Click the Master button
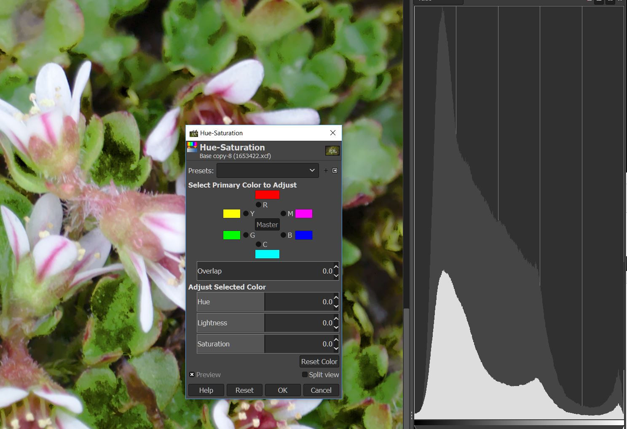The width and height of the screenshot is (627, 429). click(267, 225)
